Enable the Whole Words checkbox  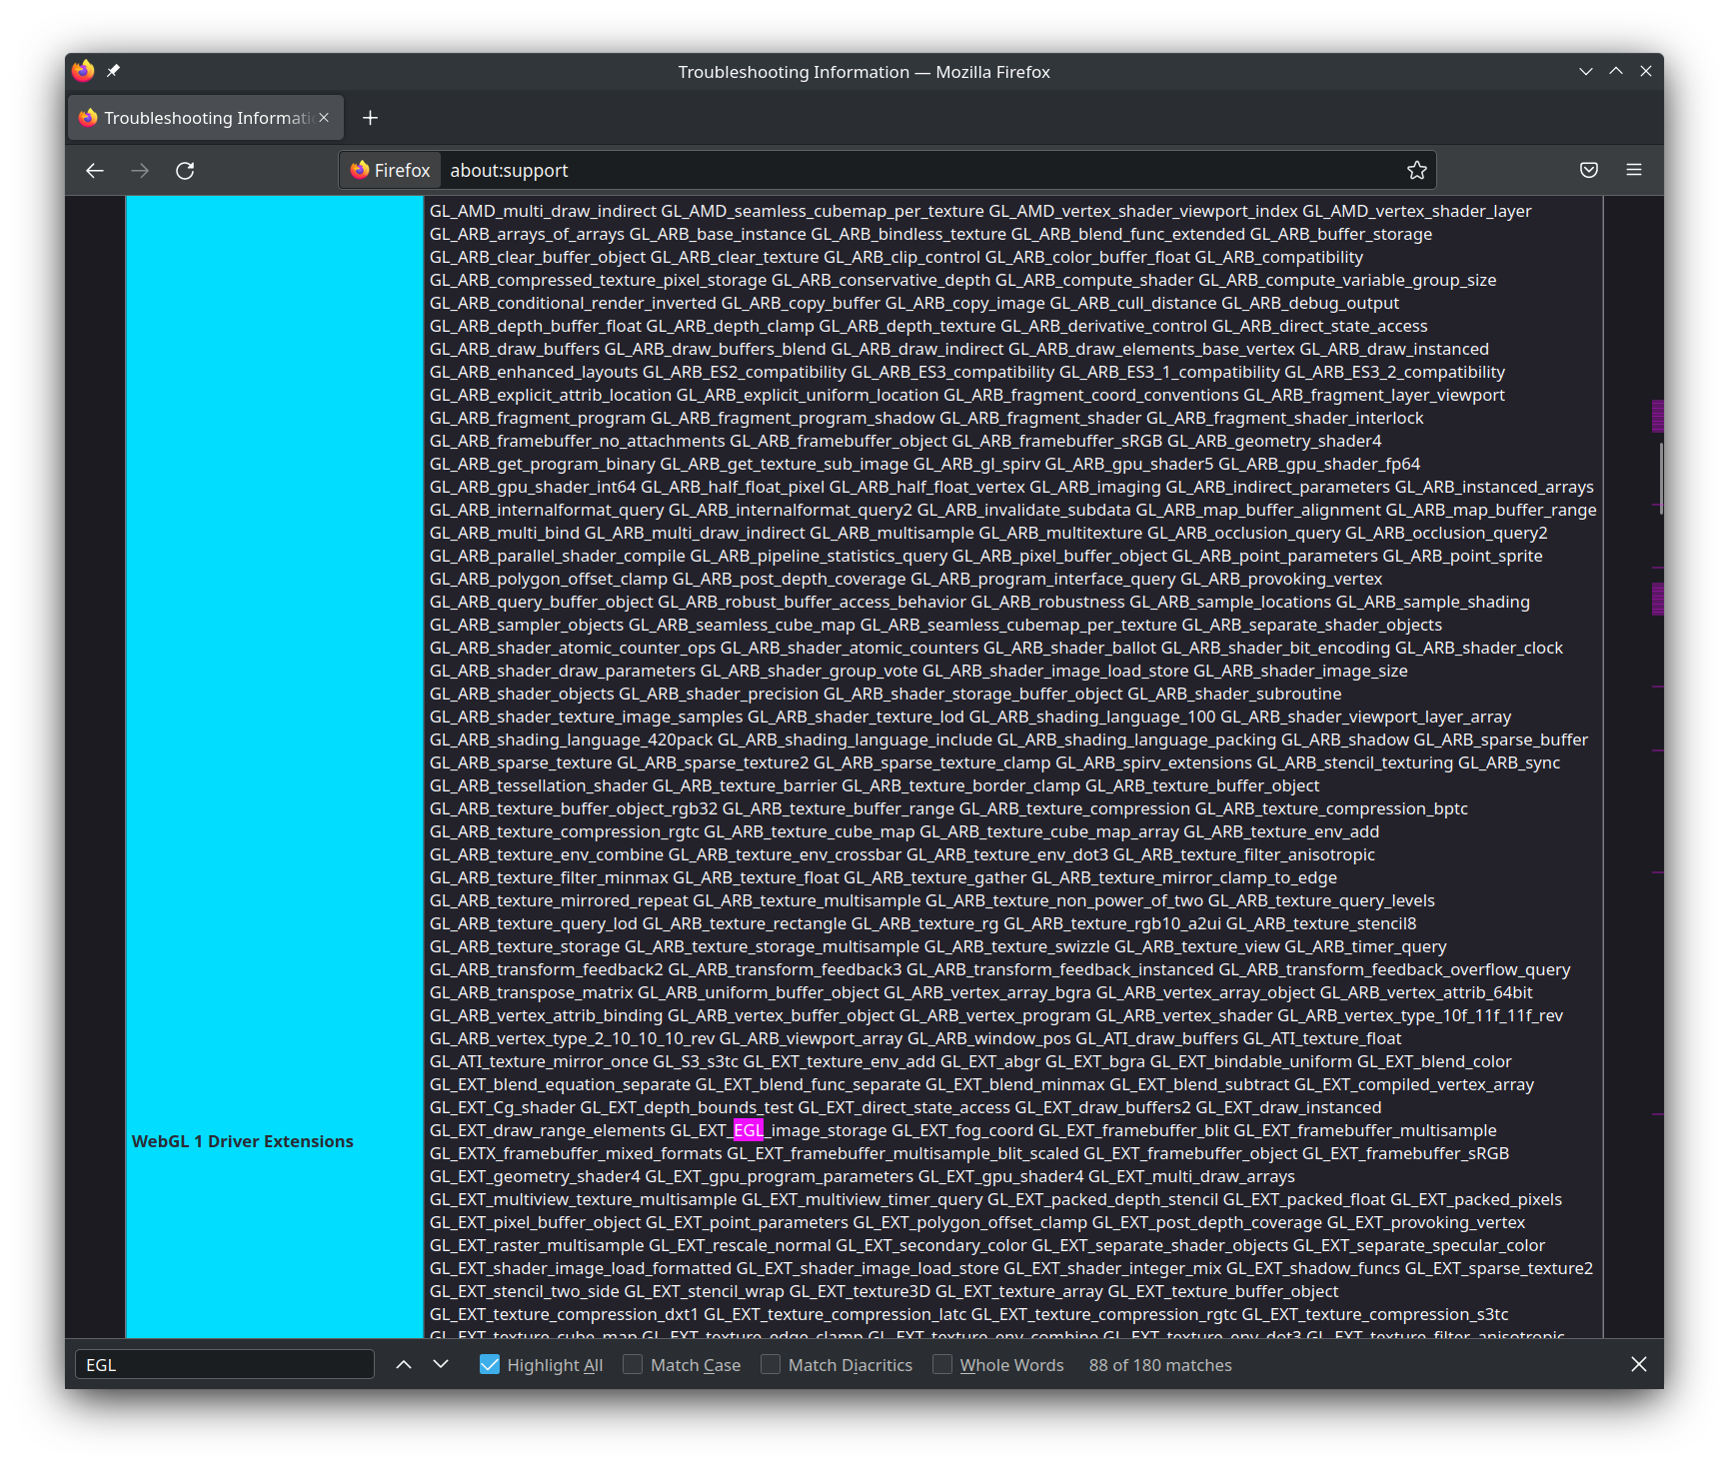[942, 1365]
